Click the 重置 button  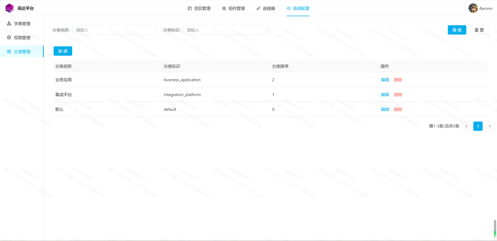(479, 30)
